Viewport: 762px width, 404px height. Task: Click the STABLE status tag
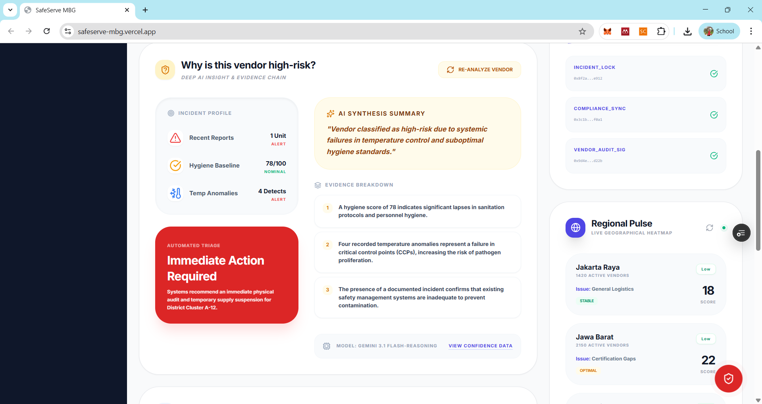click(x=587, y=301)
